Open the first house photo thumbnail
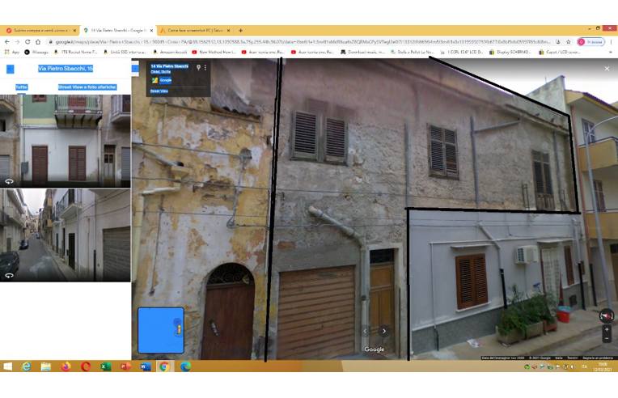Image resolution: width=618 pixels, height=398 pixels. pos(65,140)
